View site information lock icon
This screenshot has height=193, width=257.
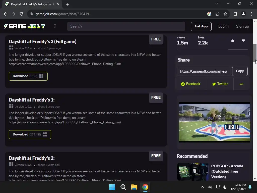tap(32, 14)
